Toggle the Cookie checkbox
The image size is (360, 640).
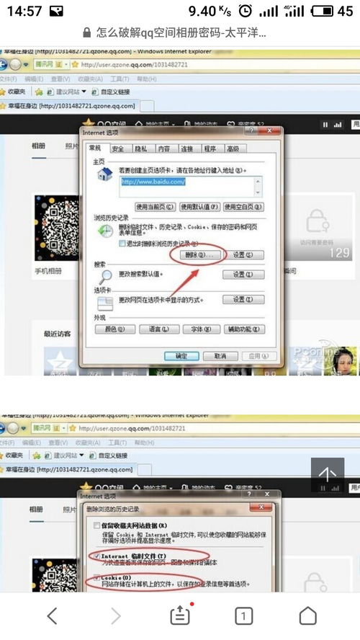[x=96, y=577]
